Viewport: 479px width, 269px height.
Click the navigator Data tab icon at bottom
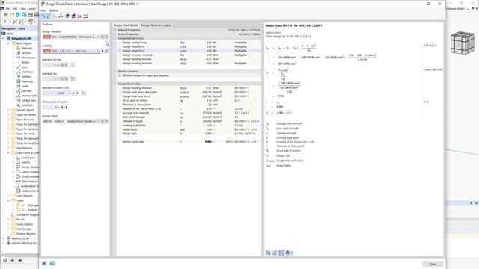(x=5, y=260)
